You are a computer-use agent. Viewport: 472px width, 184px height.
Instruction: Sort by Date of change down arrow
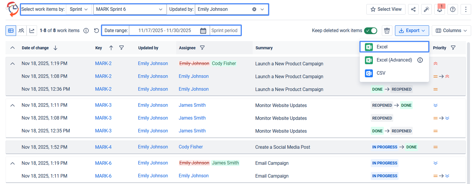(x=55, y=48)
